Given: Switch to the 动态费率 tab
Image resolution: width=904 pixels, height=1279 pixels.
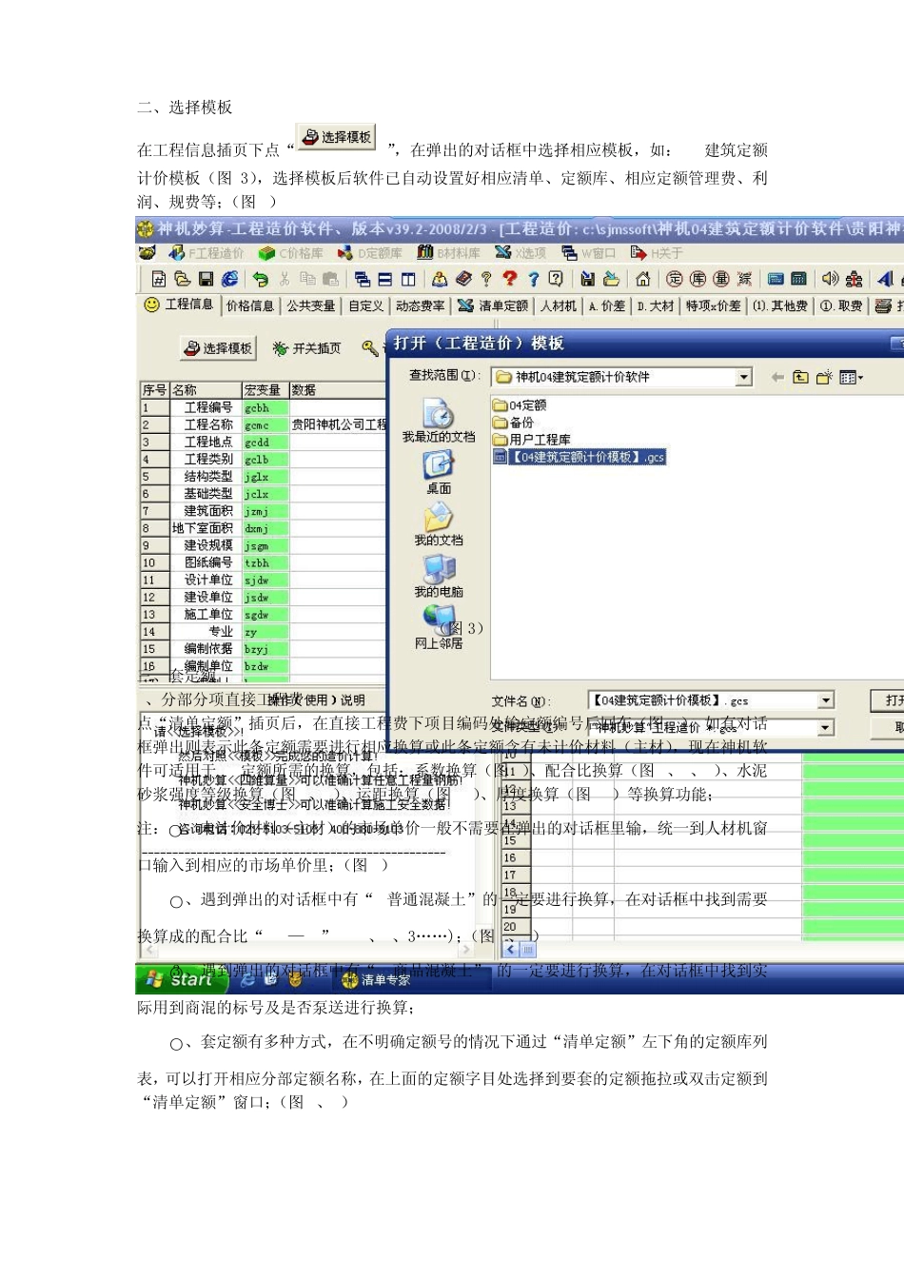Looking at the screenshot, I should [x=421, y=305].
